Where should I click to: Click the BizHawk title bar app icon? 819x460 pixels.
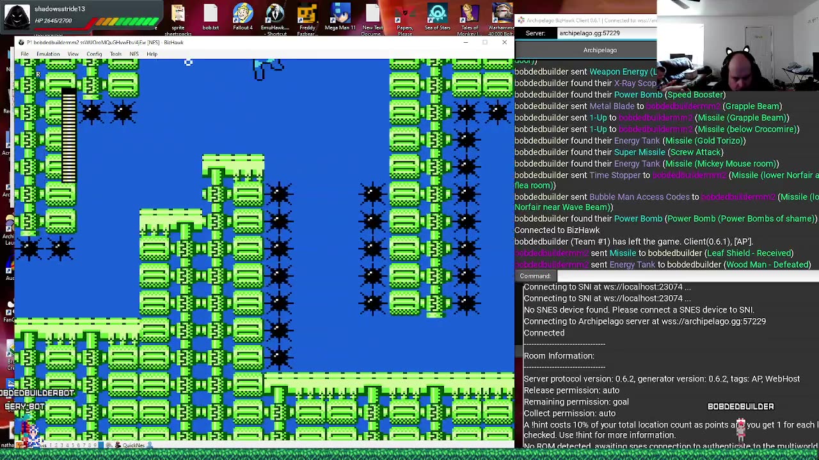(21, 43)
